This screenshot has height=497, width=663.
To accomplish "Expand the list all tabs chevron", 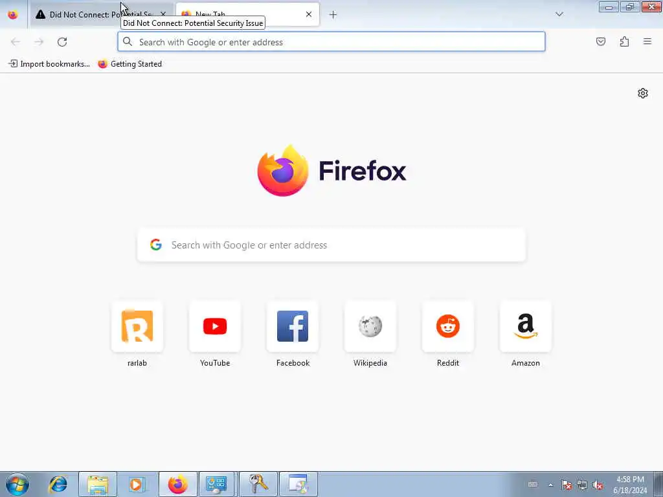I will [559, 14].
